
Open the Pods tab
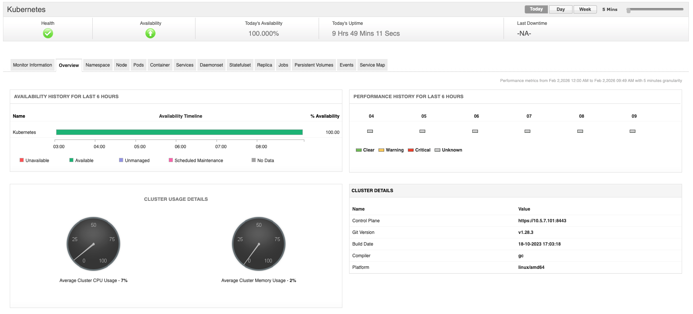(139, 65)
